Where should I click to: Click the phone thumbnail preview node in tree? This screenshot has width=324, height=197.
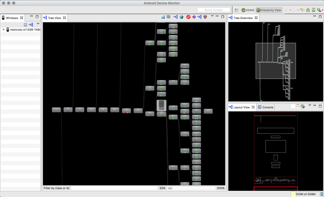click(162, 105)
